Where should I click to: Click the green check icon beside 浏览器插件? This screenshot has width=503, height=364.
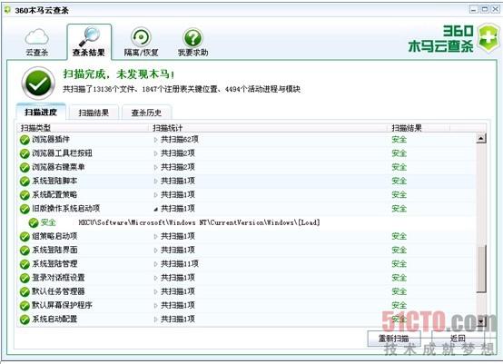click(25, 140)
